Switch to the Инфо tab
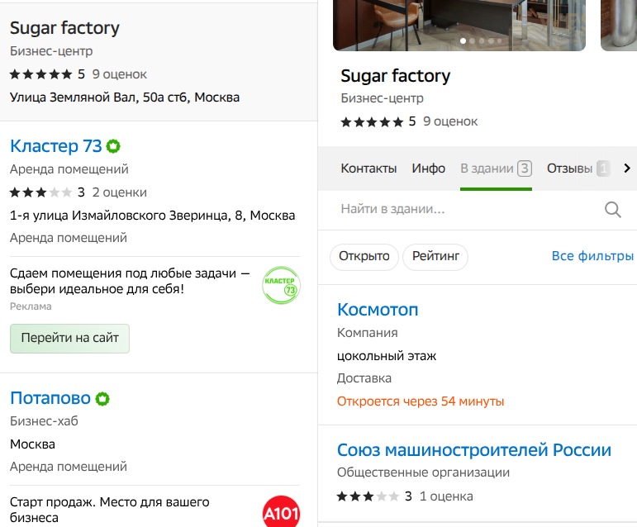Screen dimensions: 637x527 [x=429, y=169]
